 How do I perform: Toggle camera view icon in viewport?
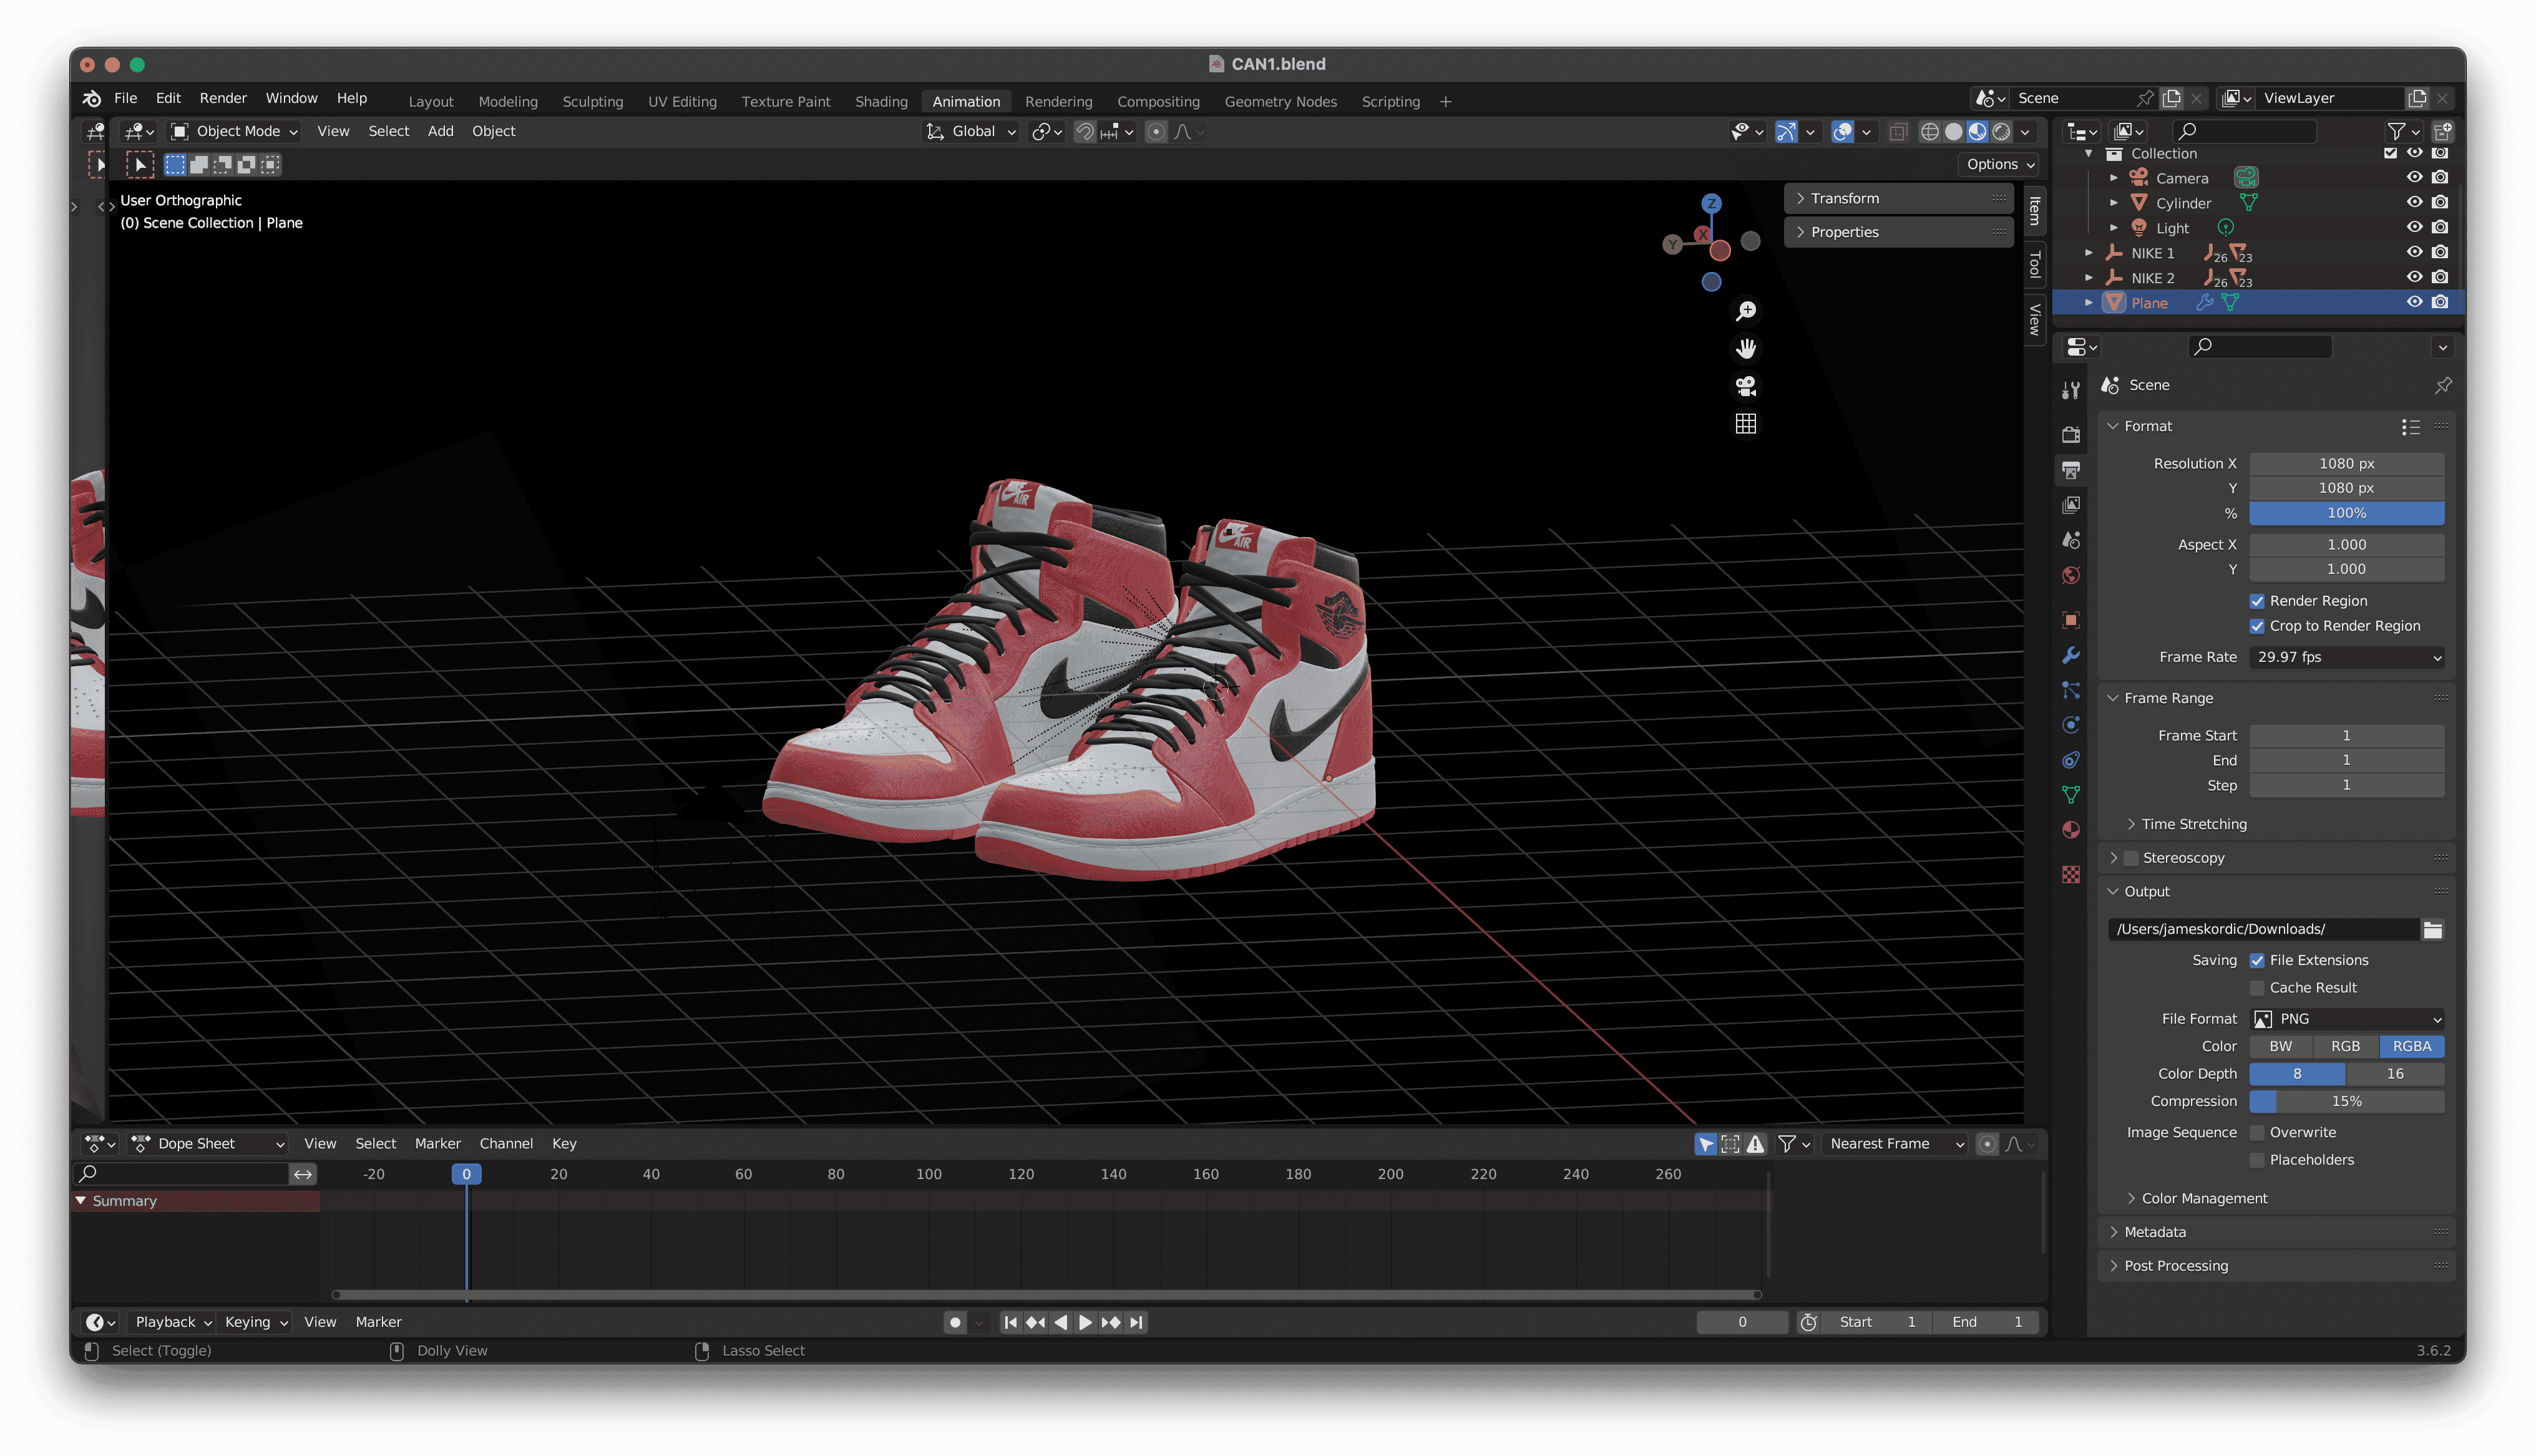click(x=1746, y=386)
